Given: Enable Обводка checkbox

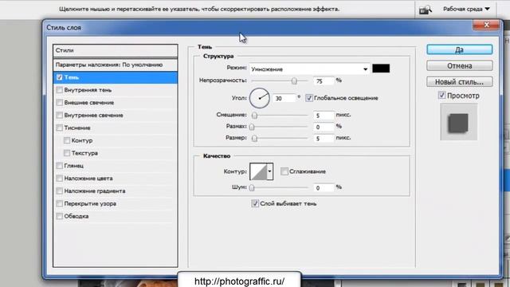Looking at the screenshot, I should (x=59, y=216).
